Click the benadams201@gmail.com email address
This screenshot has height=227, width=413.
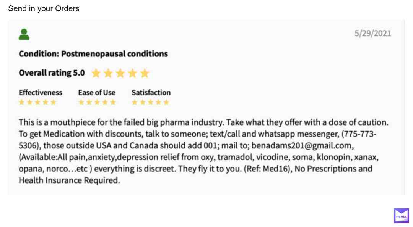pyautogui.click(x=301, y=146)
